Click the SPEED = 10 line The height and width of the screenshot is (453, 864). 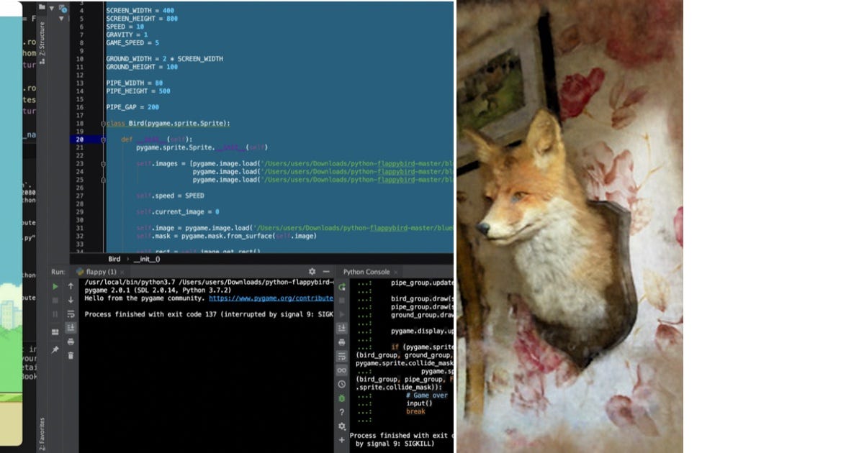pos(125,27)
